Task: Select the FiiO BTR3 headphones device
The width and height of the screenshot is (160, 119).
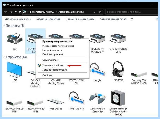Action: point(118,69)
